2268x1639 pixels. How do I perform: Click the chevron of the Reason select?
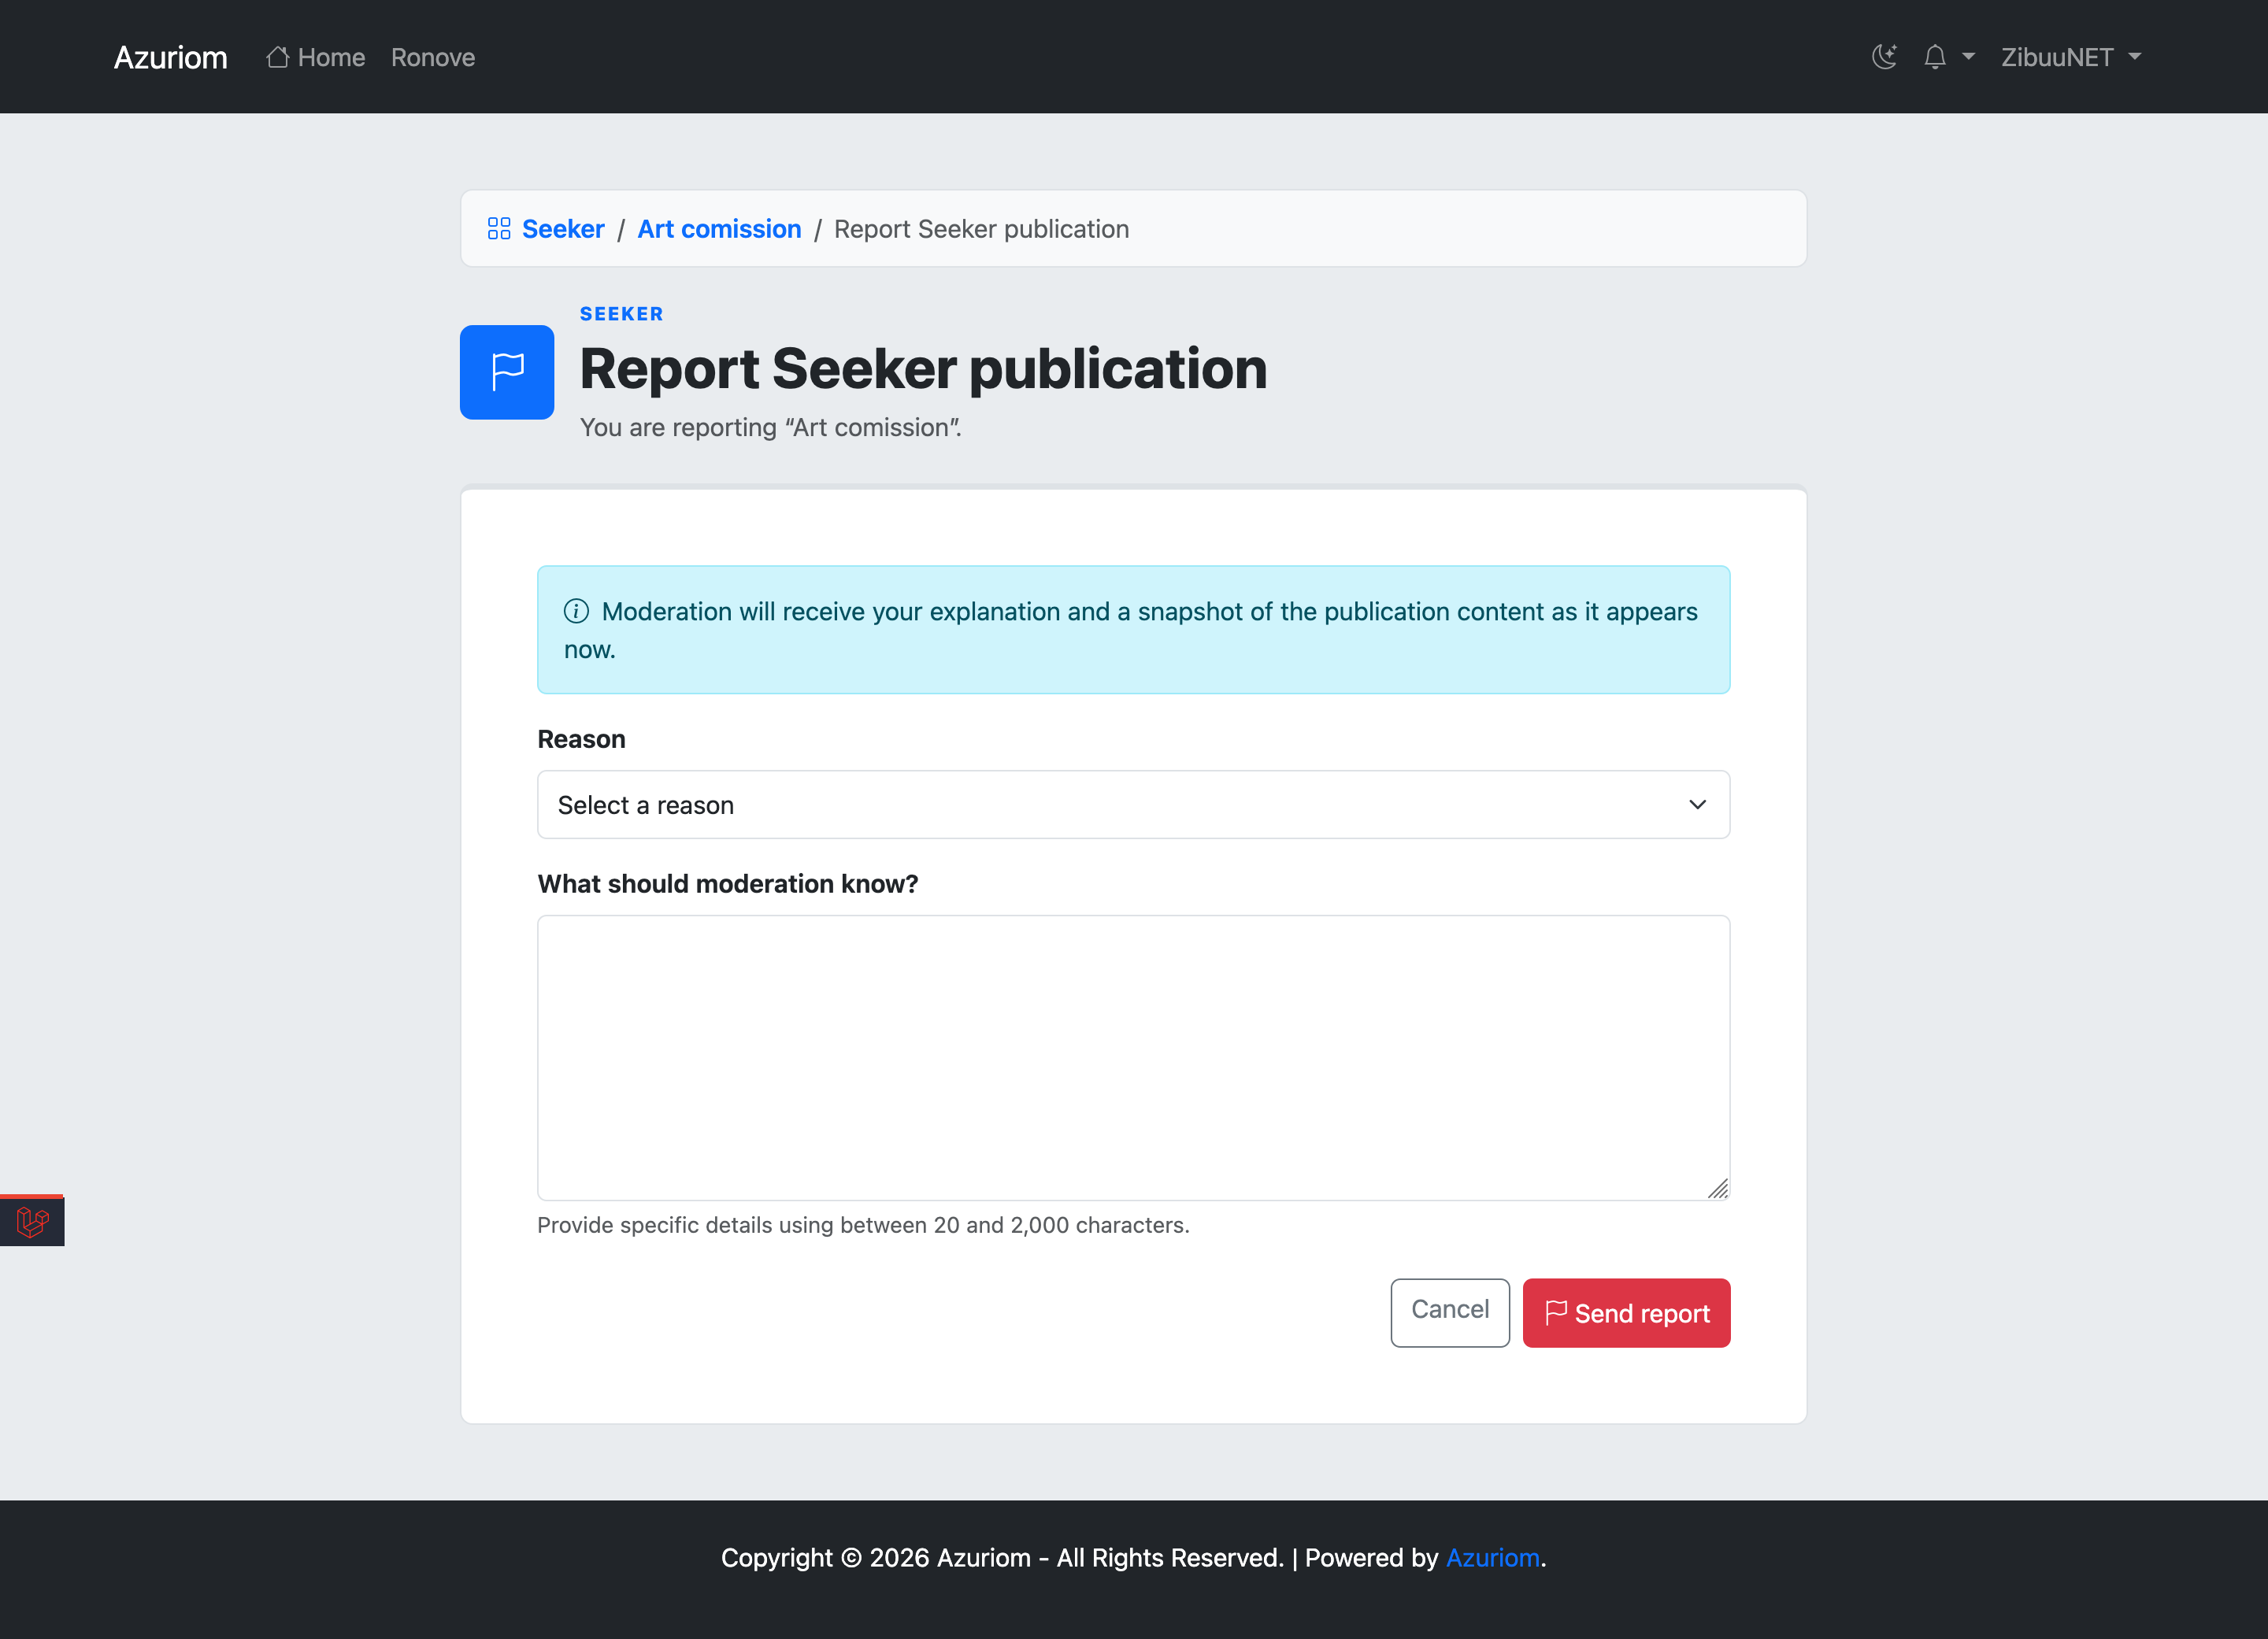coord(1697,805)
